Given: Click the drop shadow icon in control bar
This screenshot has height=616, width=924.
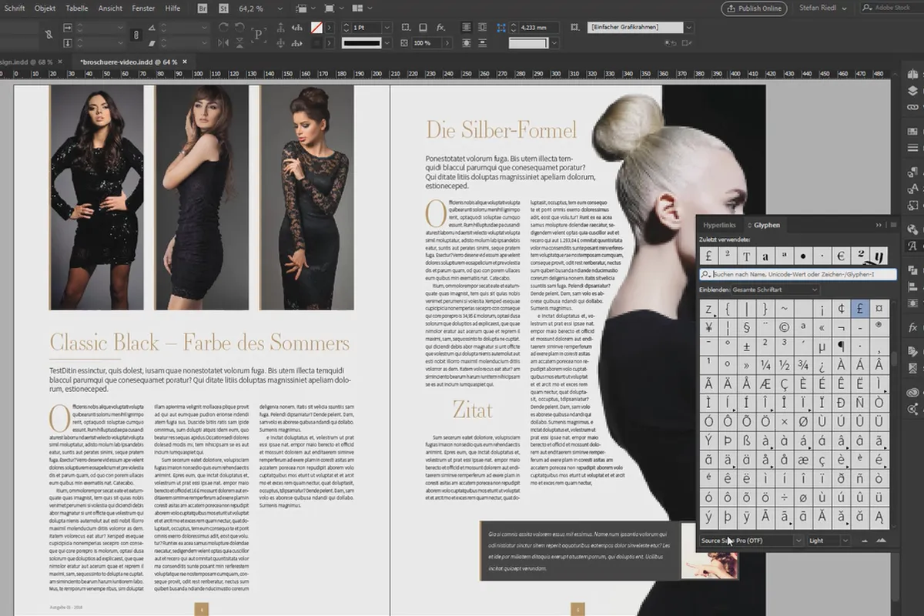Looking at the screenshot, I should coord(423,28).
